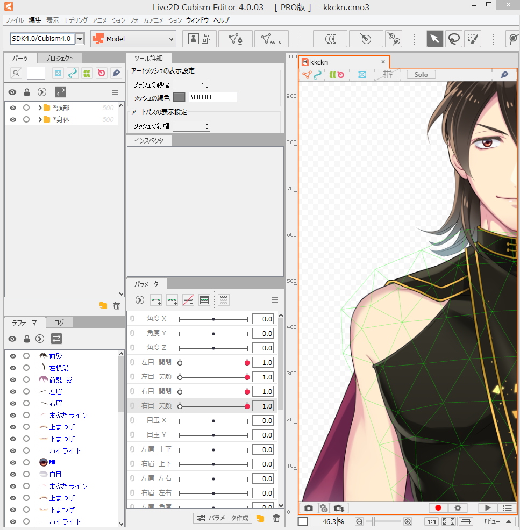520x530 pixels.
Task: Expand the *身体 folder
Action: (x=40, y=120)
